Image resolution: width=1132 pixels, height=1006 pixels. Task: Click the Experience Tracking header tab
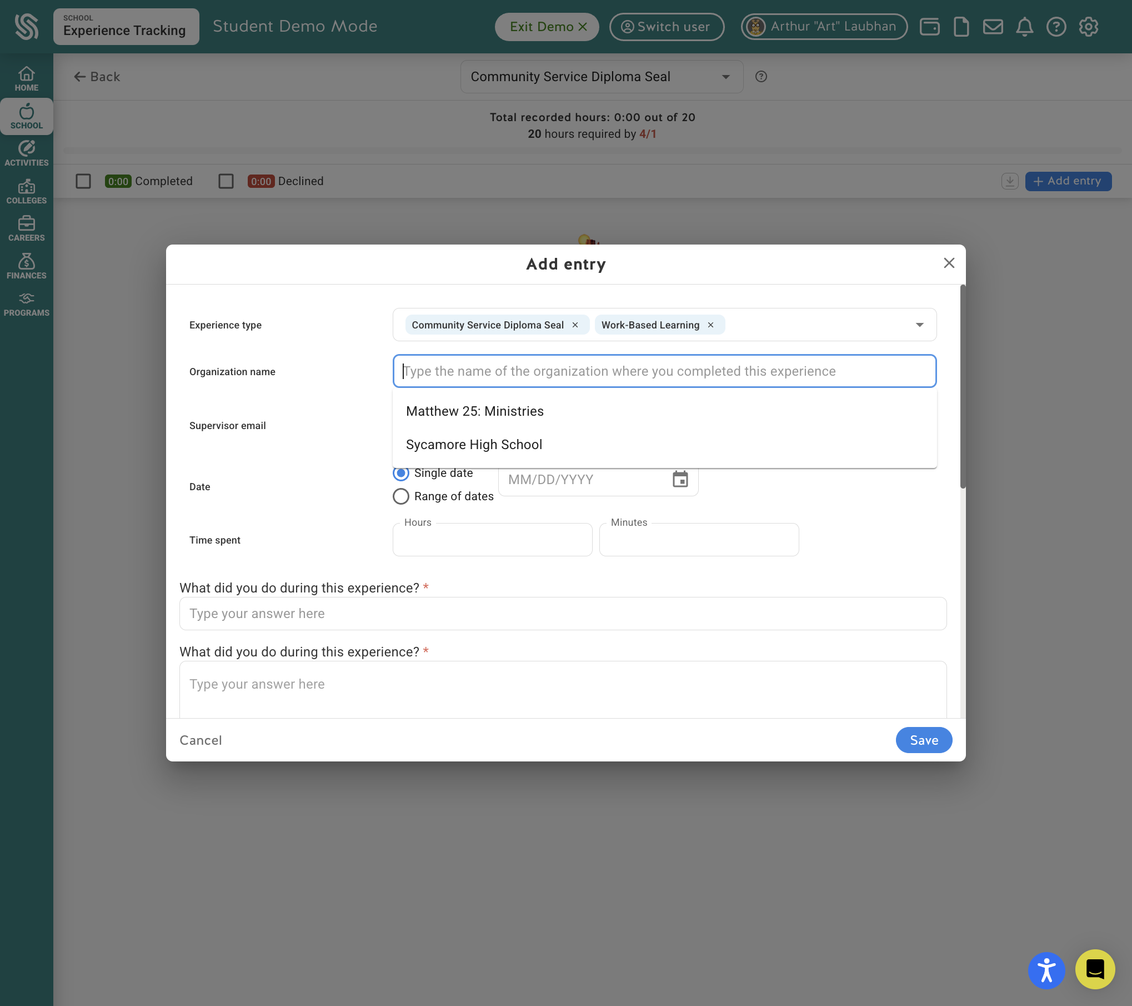pyautogui.click(x=126, y=27)
